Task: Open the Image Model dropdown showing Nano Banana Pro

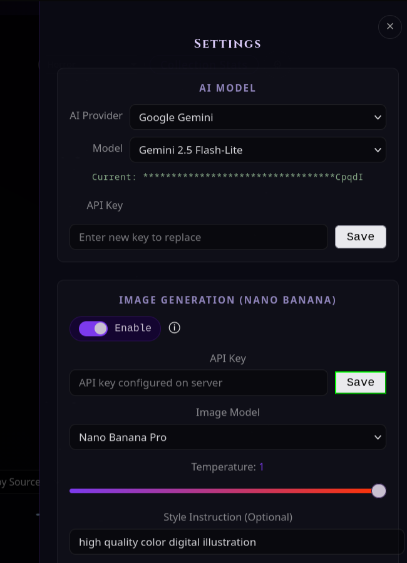Action: [228, 437]
